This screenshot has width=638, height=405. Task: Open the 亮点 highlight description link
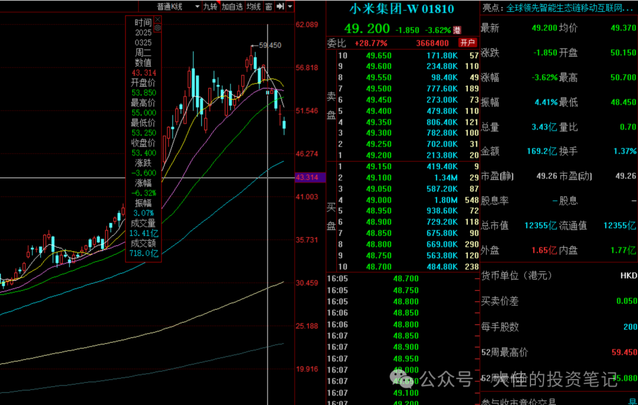coord(569,8)
